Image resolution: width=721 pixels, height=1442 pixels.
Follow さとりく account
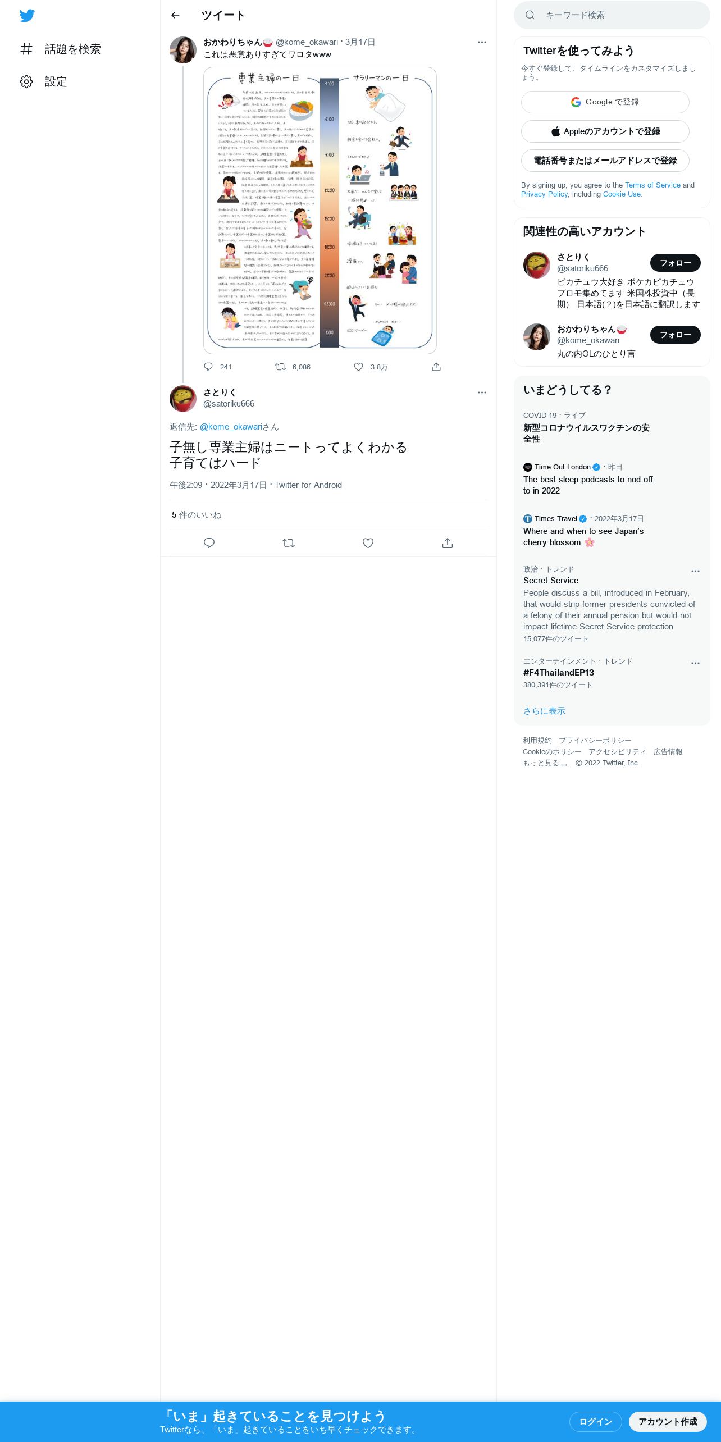click(676, 263)
